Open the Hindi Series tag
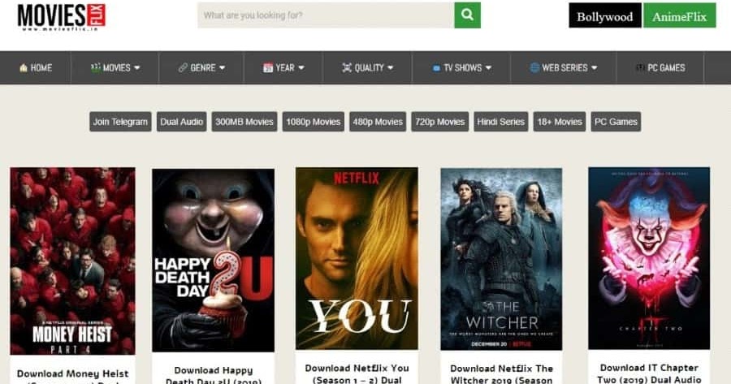Screen dimensions: 731x384 point(500,122)
